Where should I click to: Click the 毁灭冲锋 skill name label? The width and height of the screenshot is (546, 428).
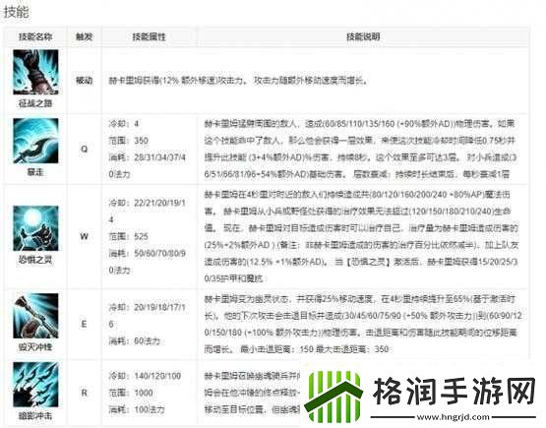[35, 347]
